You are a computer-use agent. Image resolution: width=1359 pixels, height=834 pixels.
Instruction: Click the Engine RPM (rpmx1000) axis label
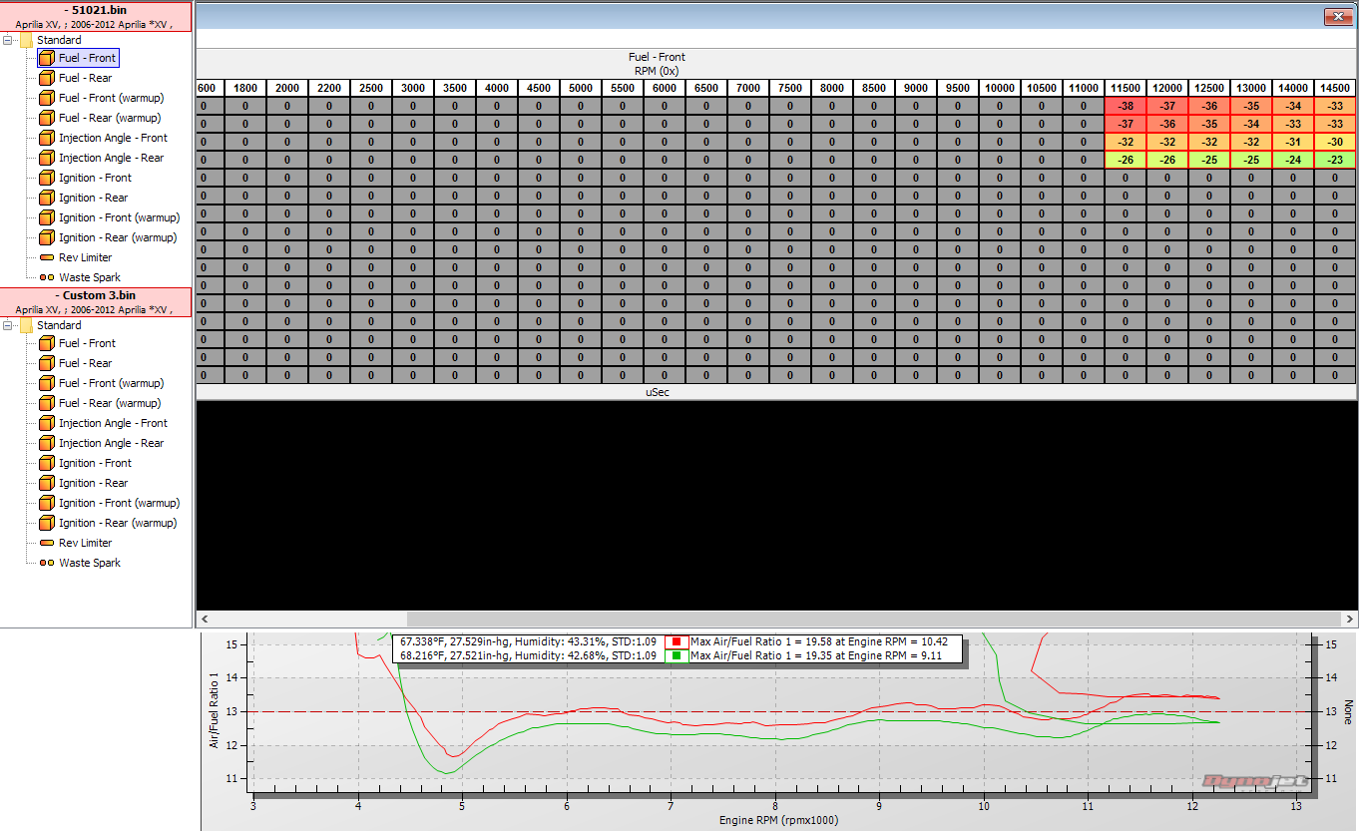778,821
